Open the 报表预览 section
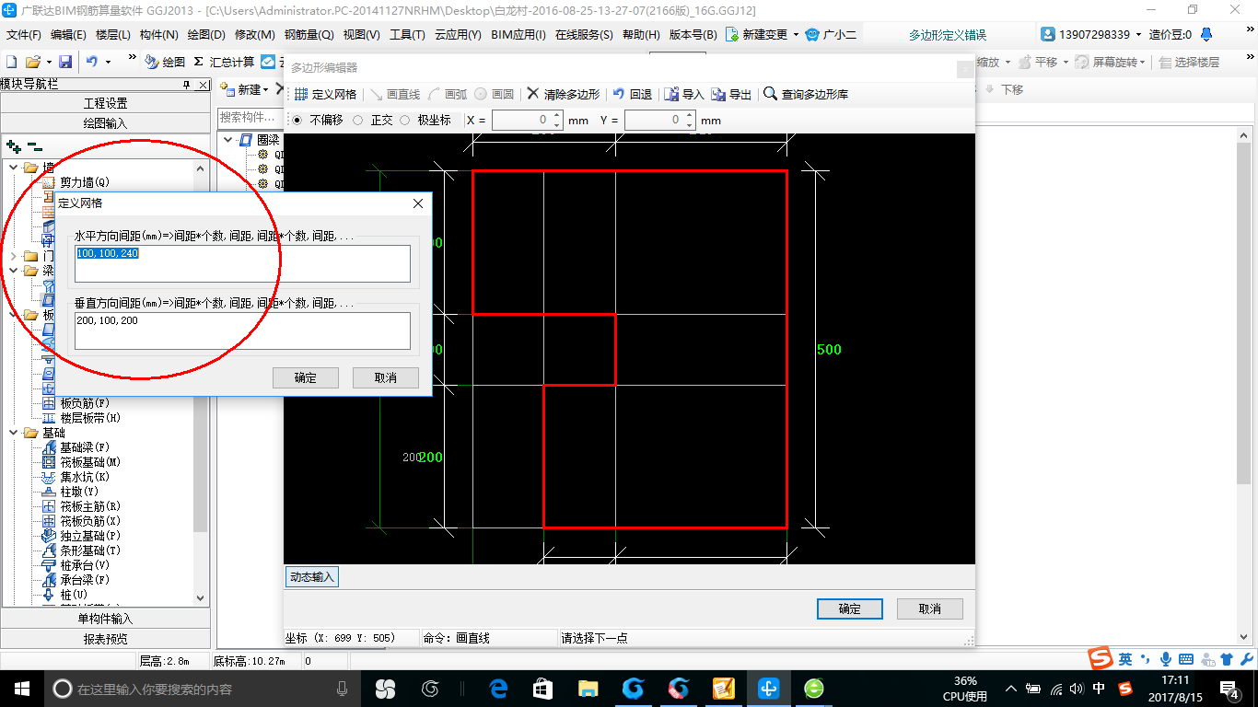1258x707 pixels. (x=106, y=639)
